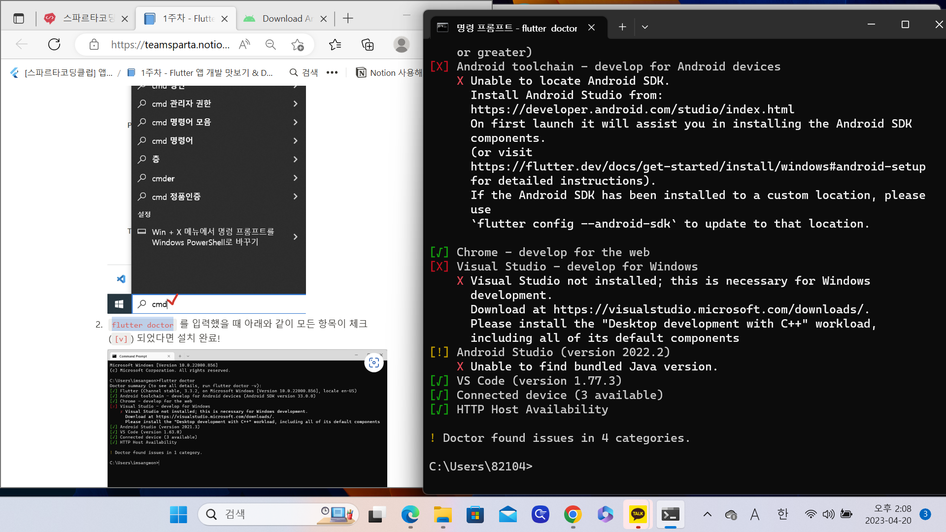Click the taskbar 검색 search box
The width and height of the screenshot is (946, 532).
(278, 515)
